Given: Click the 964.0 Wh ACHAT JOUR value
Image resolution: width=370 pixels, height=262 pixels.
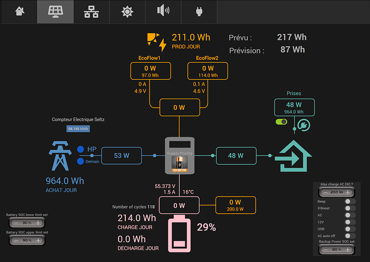Looking at the screenshot, I should [x=65, y=181].
